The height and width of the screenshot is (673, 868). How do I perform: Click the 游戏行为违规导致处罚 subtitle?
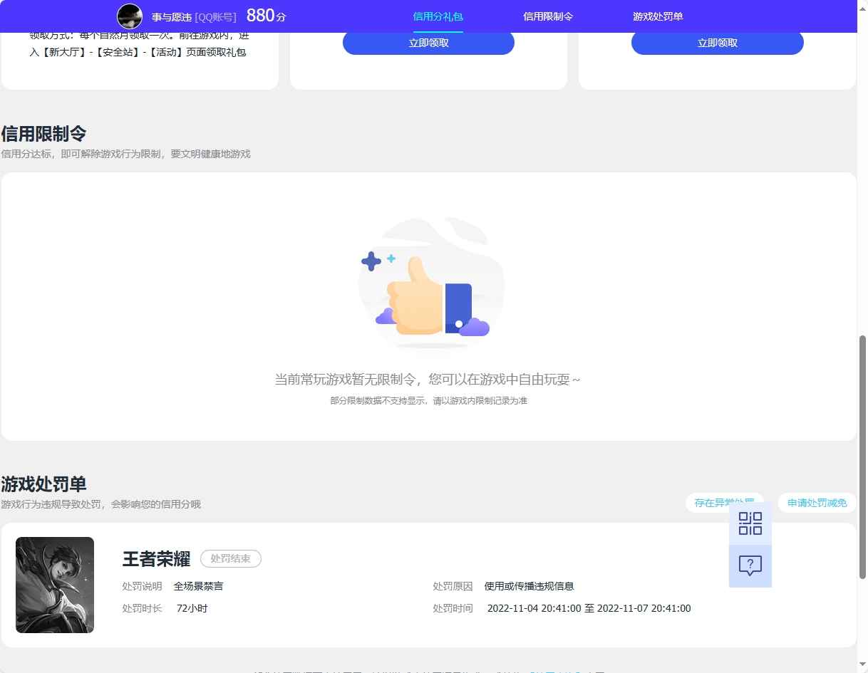(x=100, y=504)
